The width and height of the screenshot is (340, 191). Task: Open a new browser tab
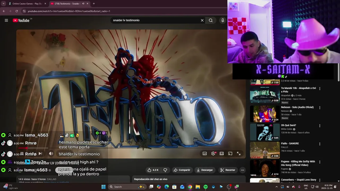coord(94,4)
